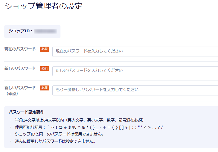This screenshot has width=218, height=152.
Task: Click the 現在のパスワード label
Action: click(x=20, y=49)
